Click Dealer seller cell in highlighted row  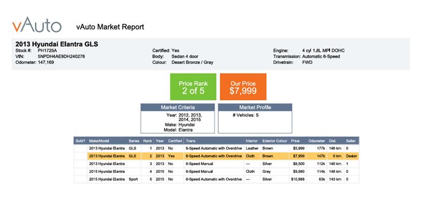coord(352,156)
